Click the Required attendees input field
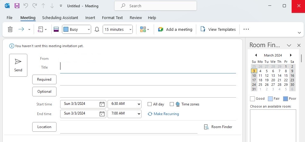Screen dimensions: 305x142 (148, 80)
